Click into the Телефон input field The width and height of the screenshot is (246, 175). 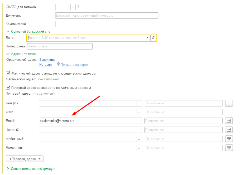point(88,103)
